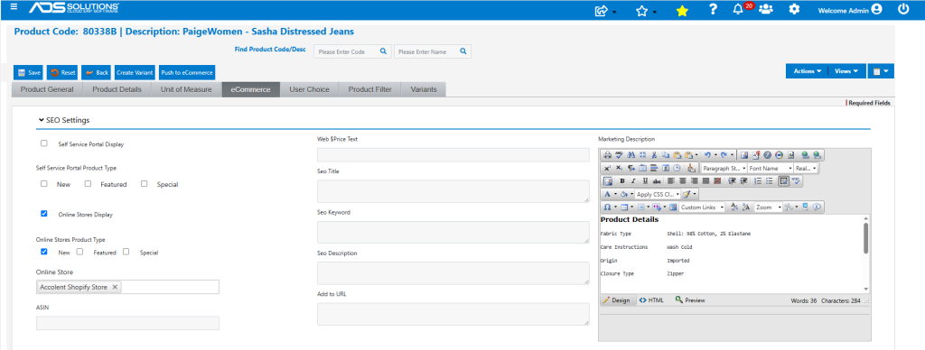Image resolution: width=925 pixels, height=350 pixels.
Task: Click the Welcome Admin profile avatar
Action: point(876,9)
